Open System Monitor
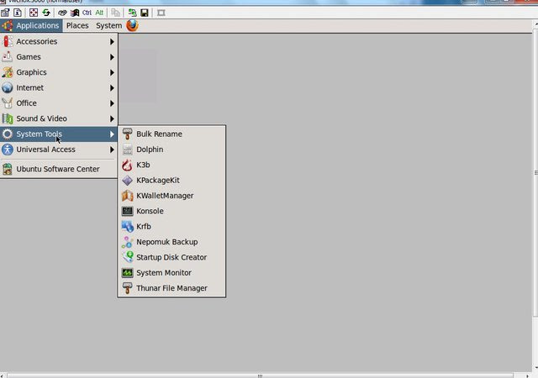Screen dimensions: 538x378 tap(171, 273)
